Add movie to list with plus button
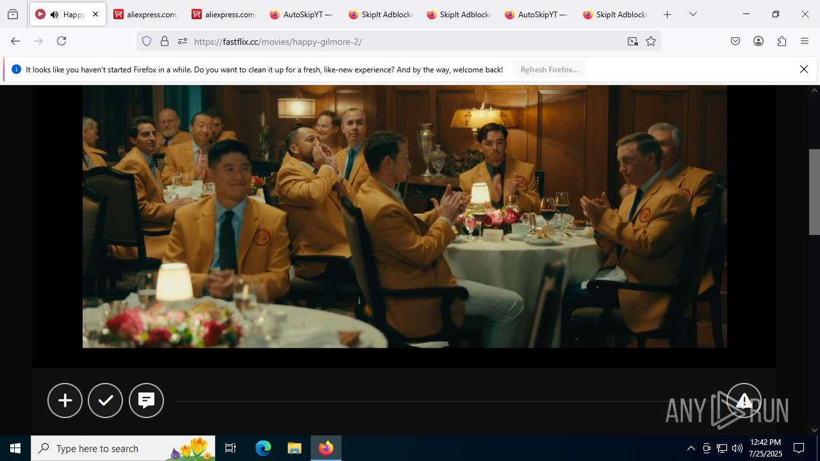 (x=65, y=400)
